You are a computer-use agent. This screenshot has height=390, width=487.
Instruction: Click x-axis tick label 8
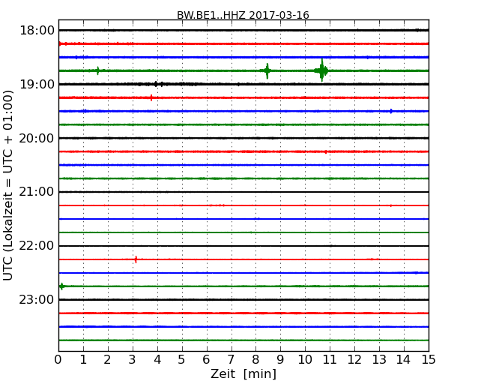pos(255,360)
